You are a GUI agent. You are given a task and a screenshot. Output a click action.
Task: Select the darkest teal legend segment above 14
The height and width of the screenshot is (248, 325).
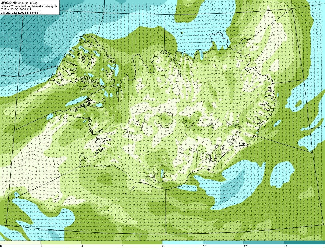click(x=305, y=242)
